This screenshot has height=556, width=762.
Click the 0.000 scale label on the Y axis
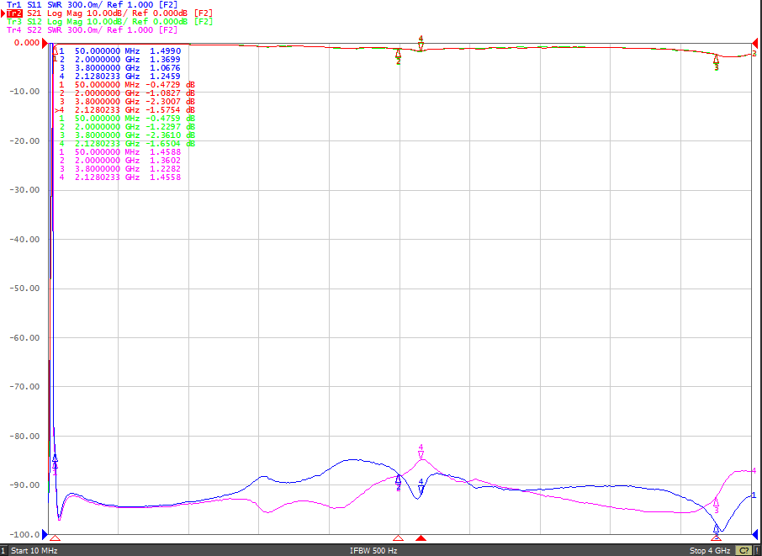[27, 43]
